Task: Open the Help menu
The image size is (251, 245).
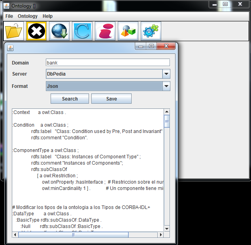Action: tap(47, 16)
